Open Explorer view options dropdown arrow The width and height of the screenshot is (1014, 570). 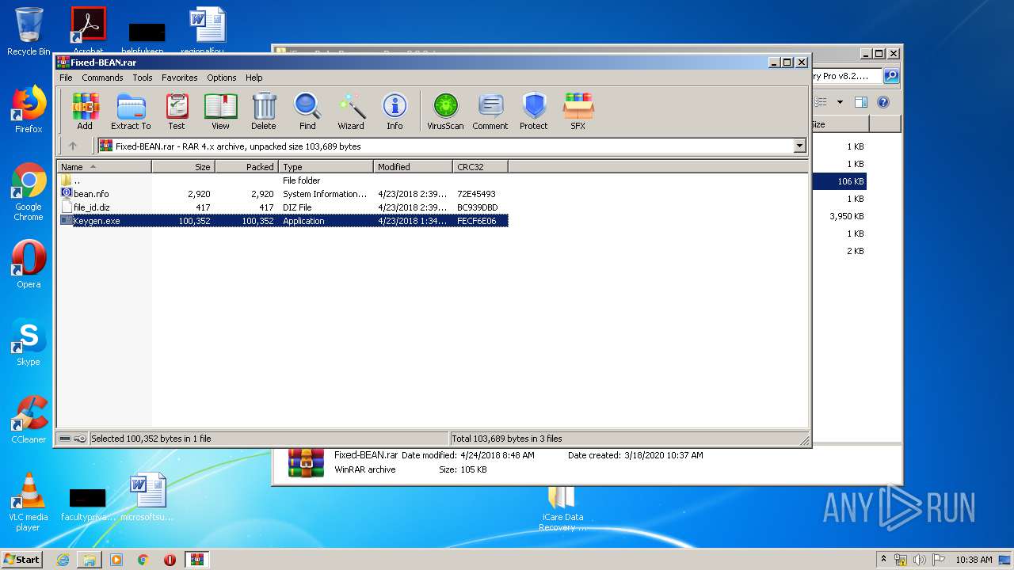pos(840,102)
